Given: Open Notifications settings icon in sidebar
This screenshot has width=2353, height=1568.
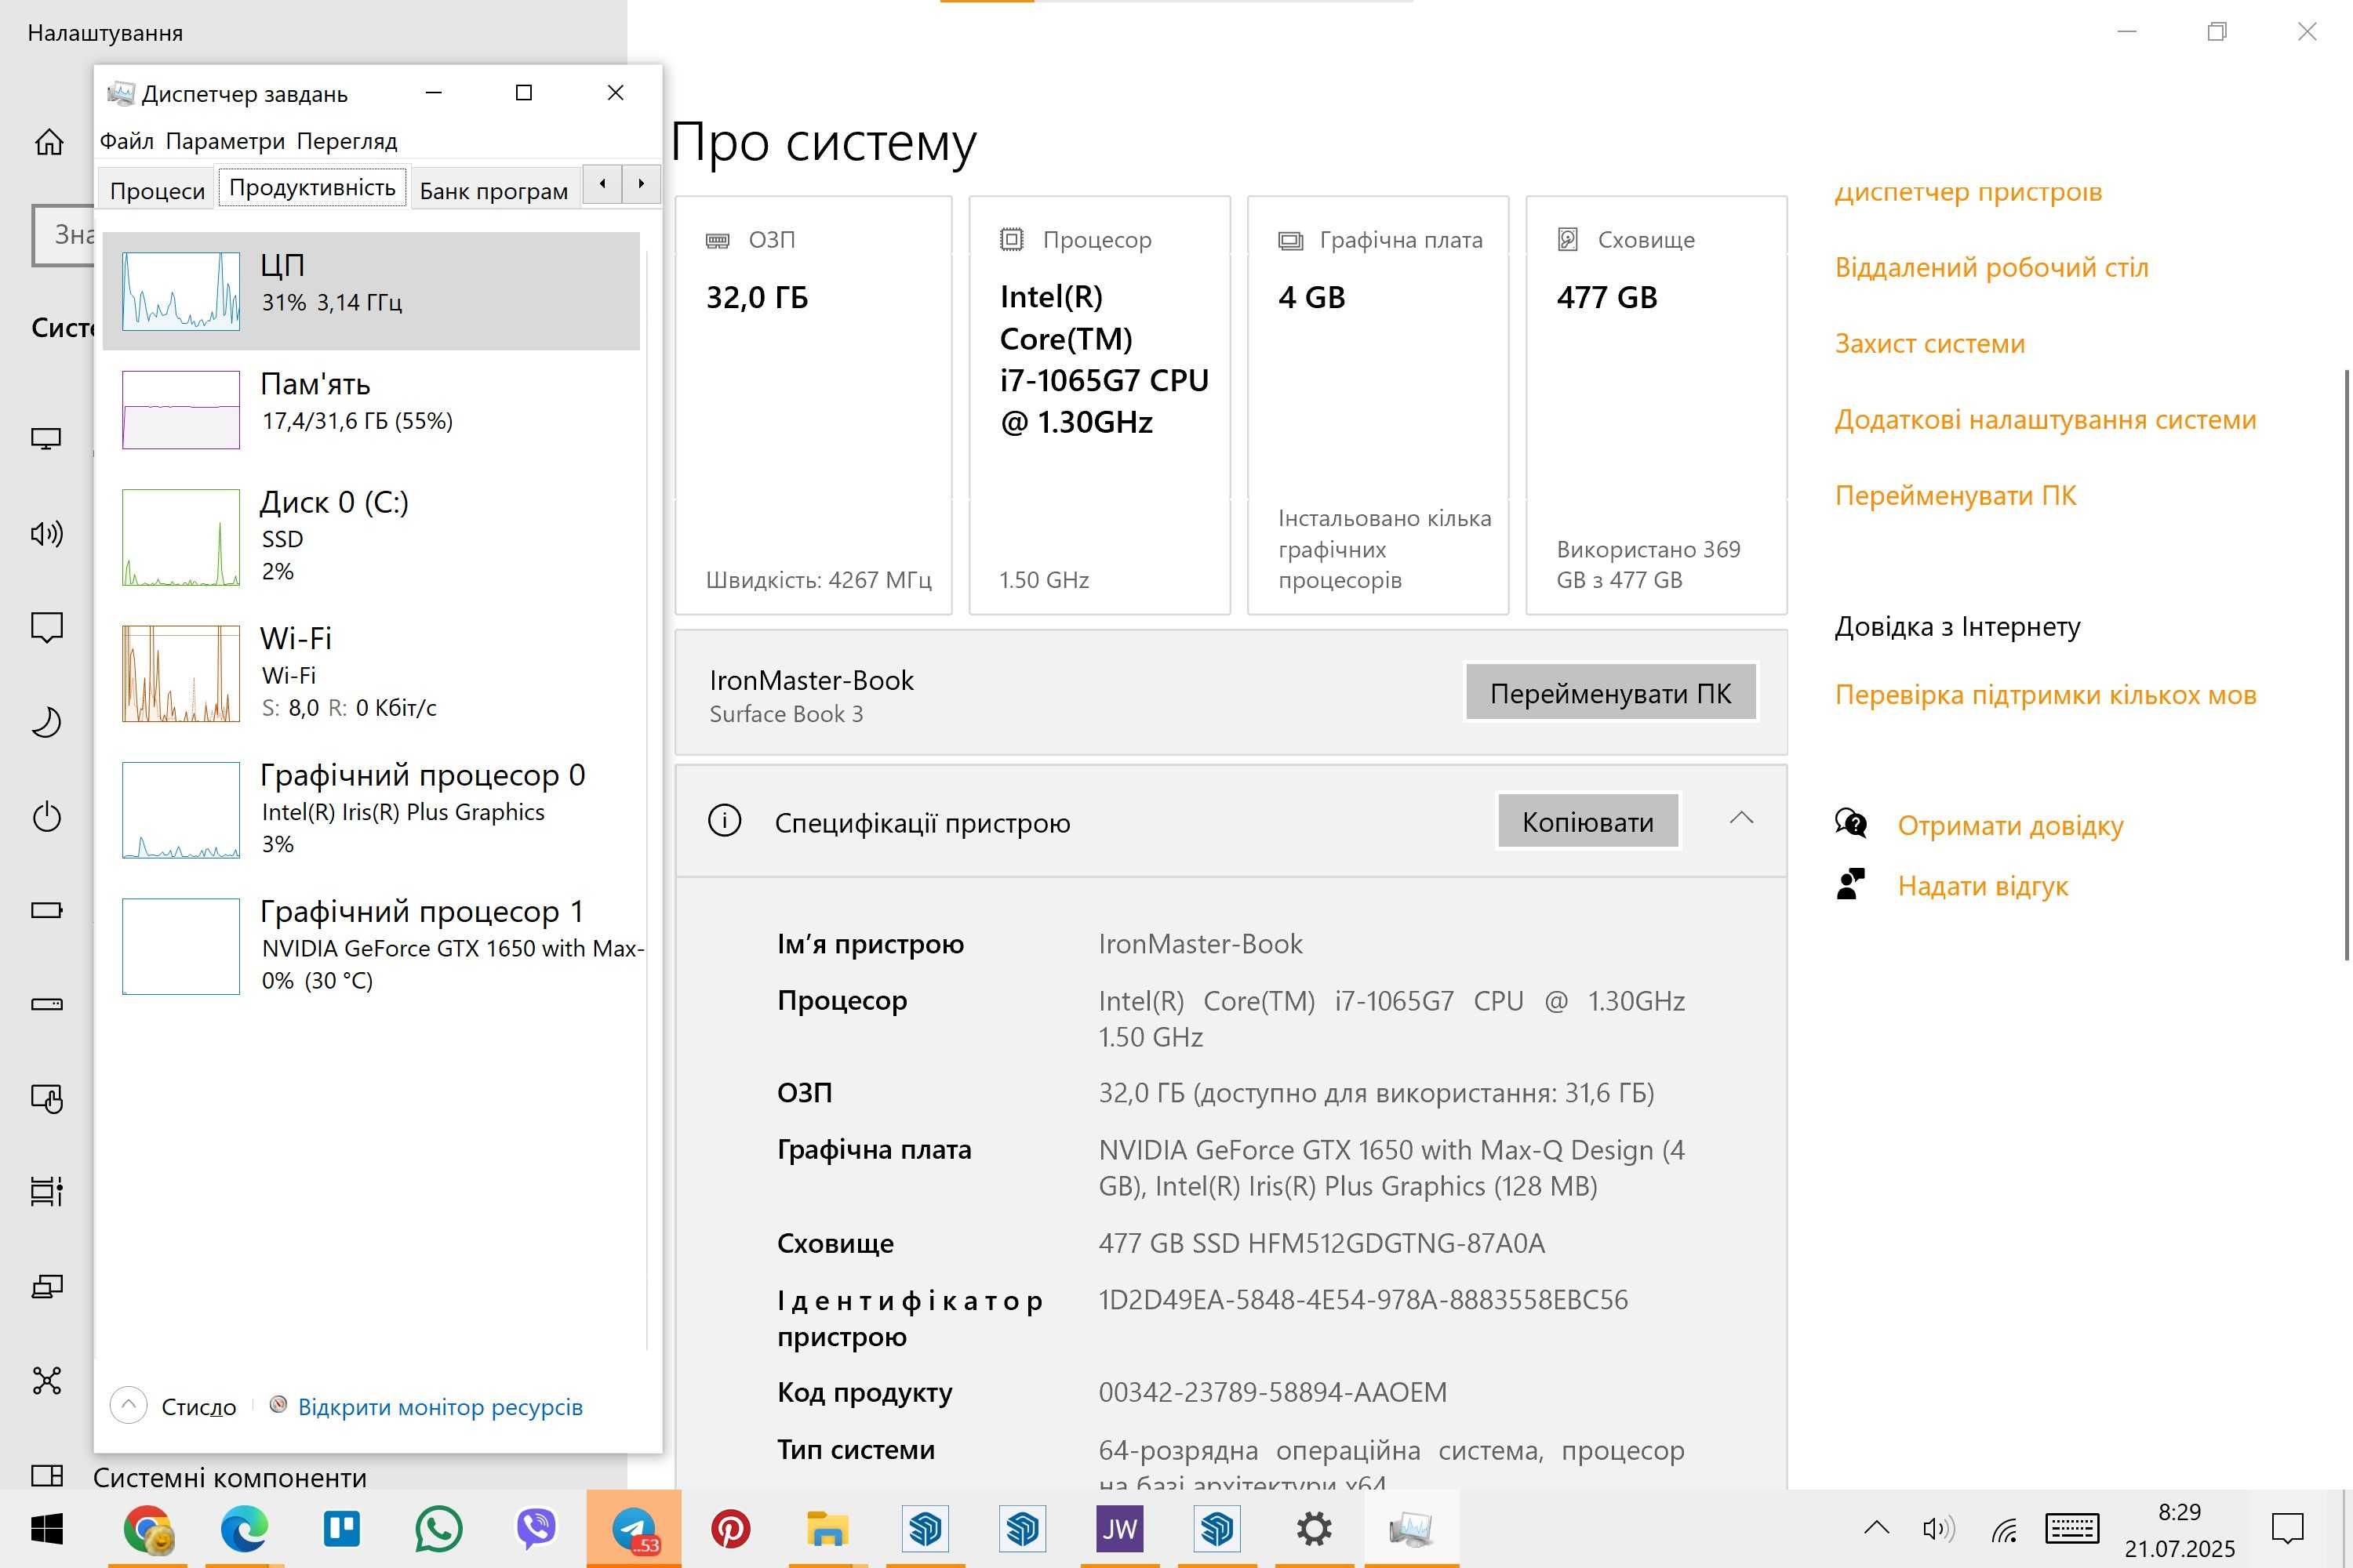Looking at the screenshot, I should click(46, 627).
